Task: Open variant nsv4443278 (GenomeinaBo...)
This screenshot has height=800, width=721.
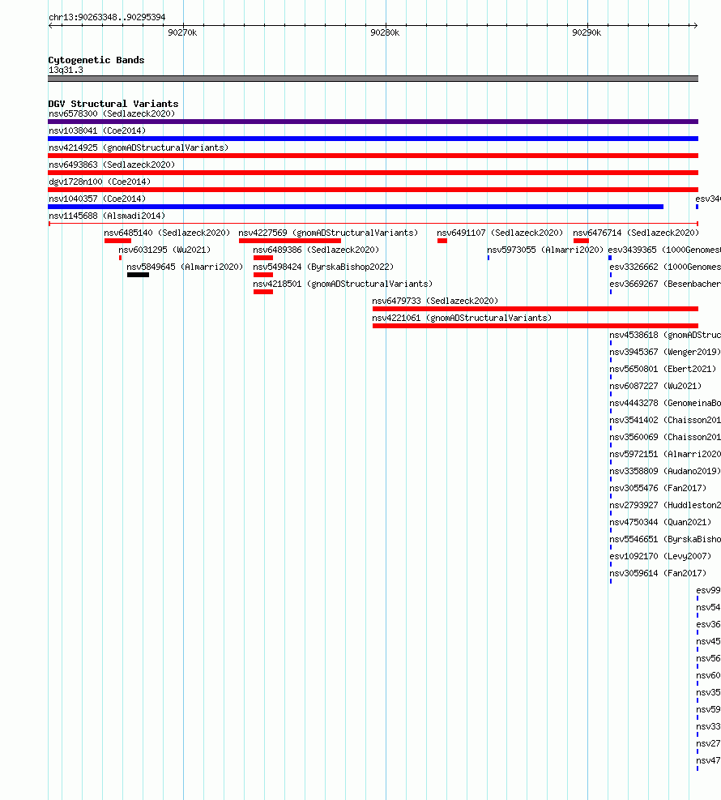Action: click(665, 403)
